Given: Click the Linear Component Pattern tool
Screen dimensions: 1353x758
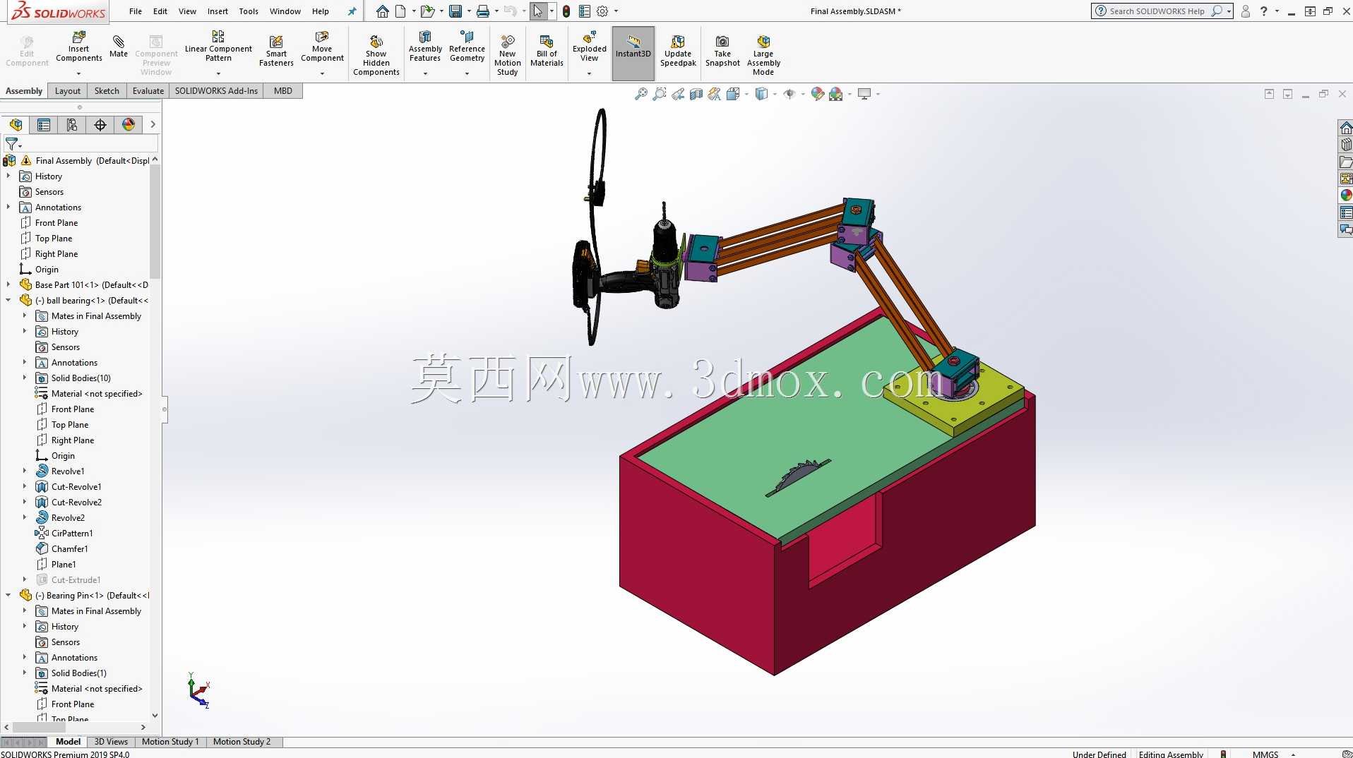Looking at the screenshot, I should tap(218, 47).
